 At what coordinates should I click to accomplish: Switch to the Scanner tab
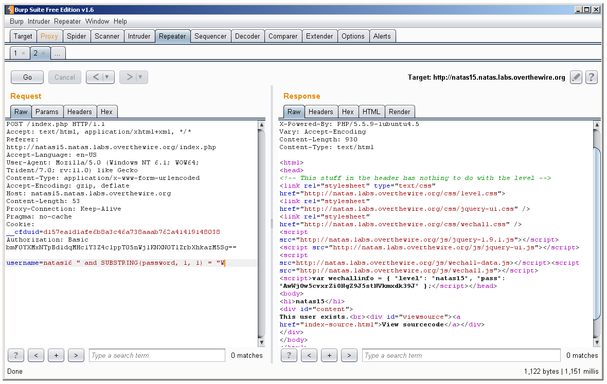[x=107, y=36]
